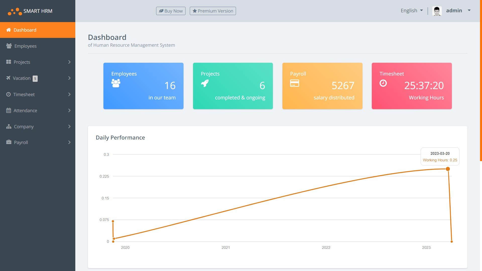Expand the Vacation submenu chevron
Viewport: 482px width, 271px height.
[x=69, y=78]
